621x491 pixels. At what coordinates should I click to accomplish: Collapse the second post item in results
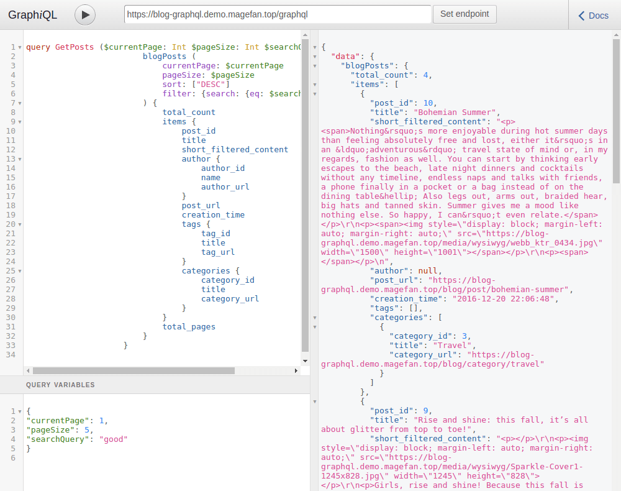(x=315, y=402)
